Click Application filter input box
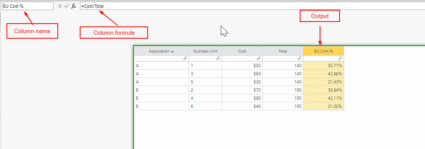Viewport: 425px width, 149px height. point(161,58)
